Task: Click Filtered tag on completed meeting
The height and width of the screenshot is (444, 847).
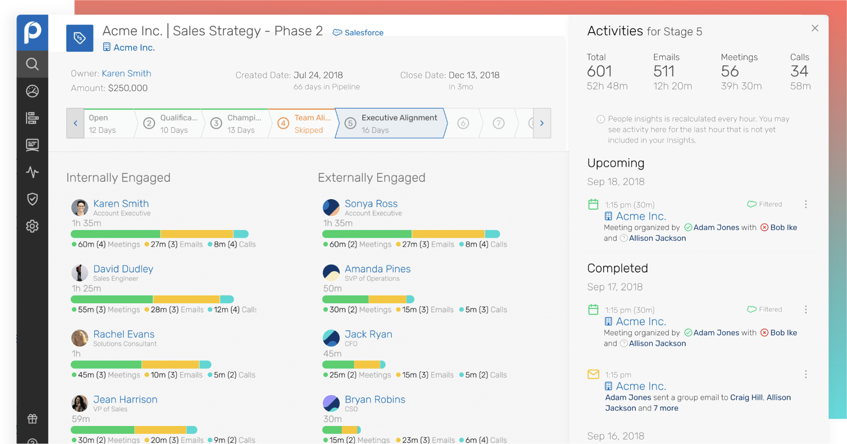Action: (764, 309)
